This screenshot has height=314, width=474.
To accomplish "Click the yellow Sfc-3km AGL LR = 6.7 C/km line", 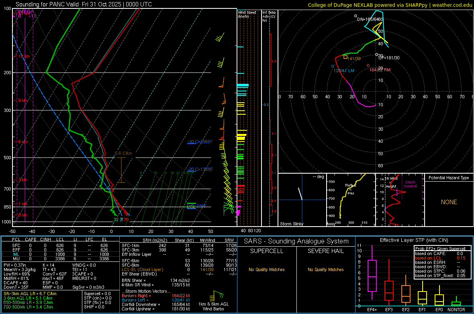I will [30, 294].
